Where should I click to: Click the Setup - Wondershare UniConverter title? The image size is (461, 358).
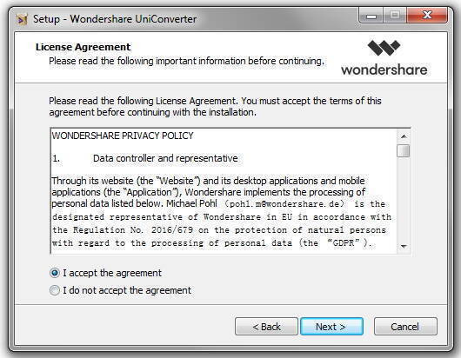click(x=115, y=19)
